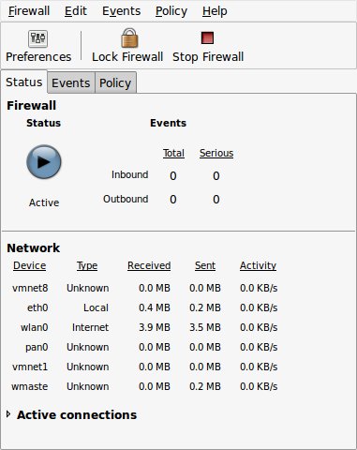Click the blue Active status play icon
Viewport: 357px width, 450px height.
(44, 162)
